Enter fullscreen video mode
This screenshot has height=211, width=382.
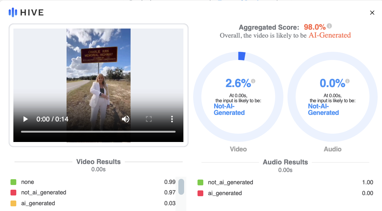pos(148,119)
